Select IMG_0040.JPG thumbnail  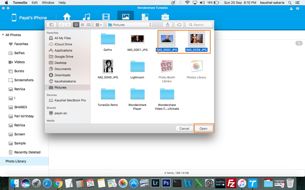[108, 67]
